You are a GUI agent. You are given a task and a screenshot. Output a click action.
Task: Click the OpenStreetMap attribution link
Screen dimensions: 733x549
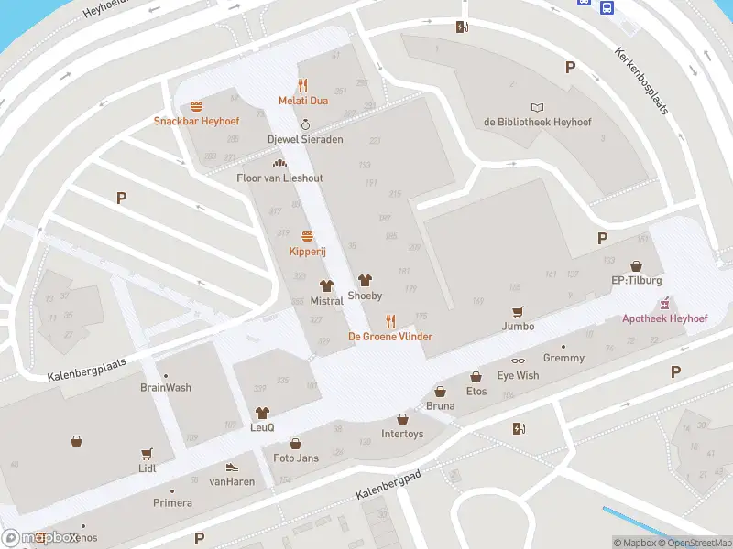pos(699,543)
